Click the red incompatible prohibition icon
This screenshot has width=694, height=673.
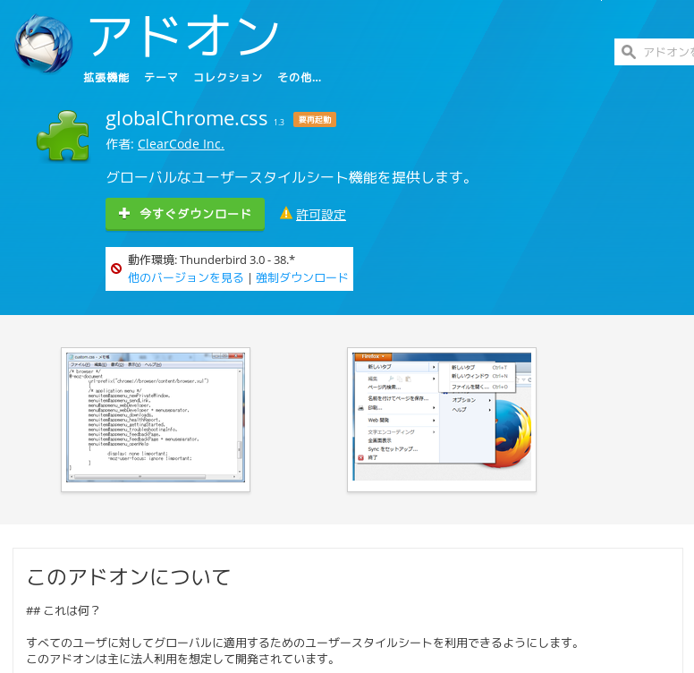[116, 268]
